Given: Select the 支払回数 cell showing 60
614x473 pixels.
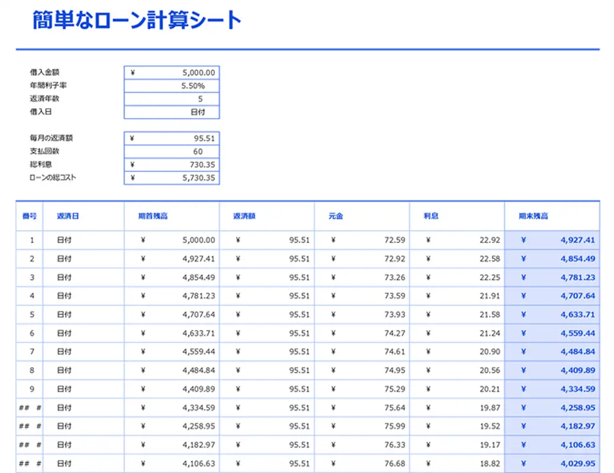Looking at the screenshot, I should (172, 151).
